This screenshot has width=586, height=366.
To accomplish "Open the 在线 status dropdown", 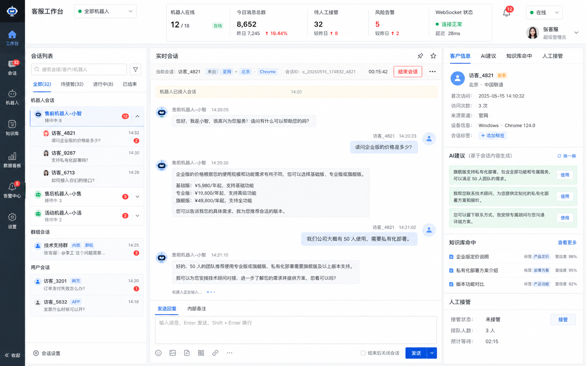I will click(x=544, y=13).
